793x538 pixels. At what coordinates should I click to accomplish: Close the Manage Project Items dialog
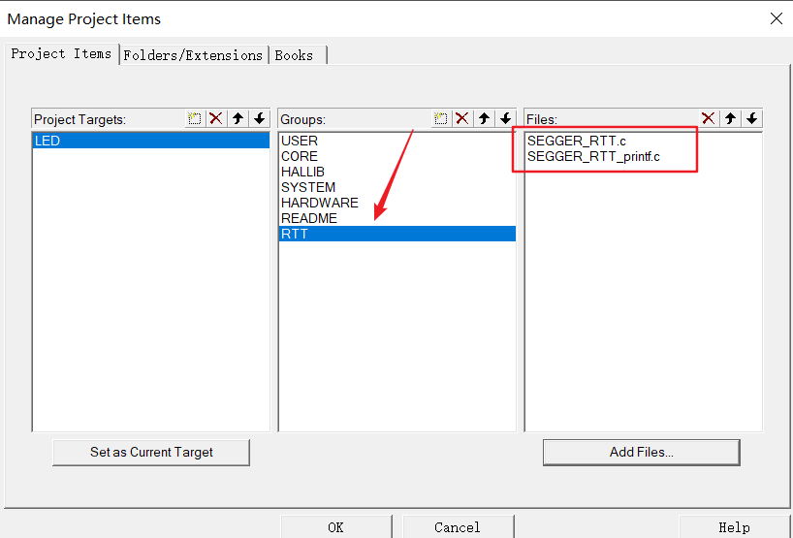777,18
